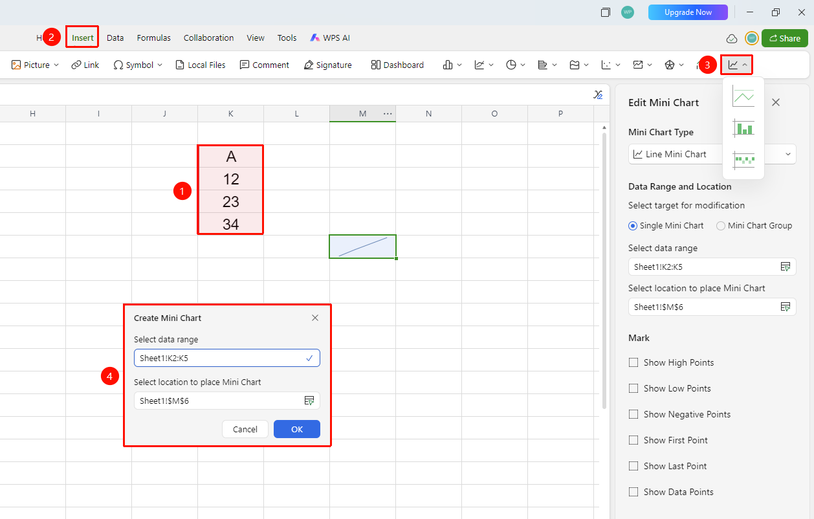Pick the Win/Loss Mini Chart option in the popup
814x519 pixels.
click(743, 159)
